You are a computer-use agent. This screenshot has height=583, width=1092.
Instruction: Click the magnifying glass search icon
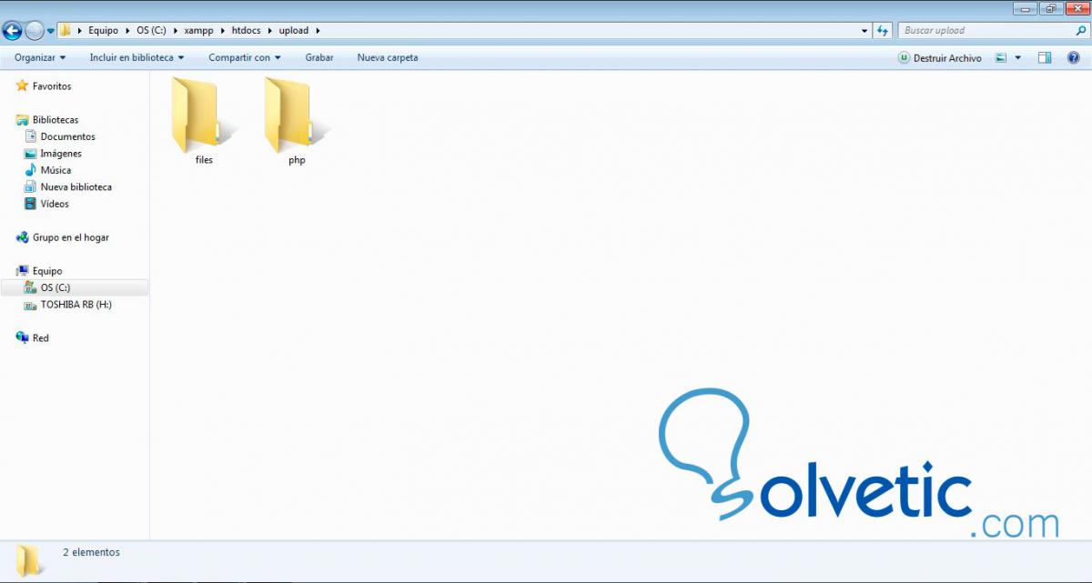click(x=1080, y=30)
